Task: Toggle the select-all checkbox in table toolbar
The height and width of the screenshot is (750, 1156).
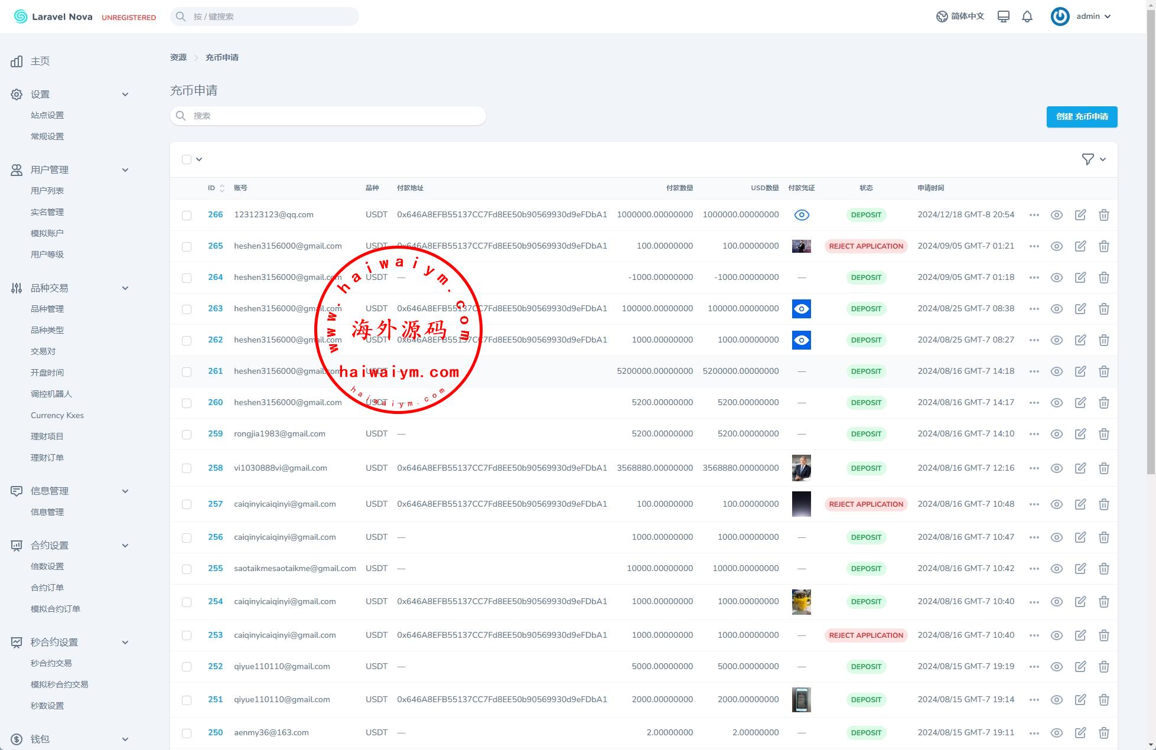Action: 187,159
